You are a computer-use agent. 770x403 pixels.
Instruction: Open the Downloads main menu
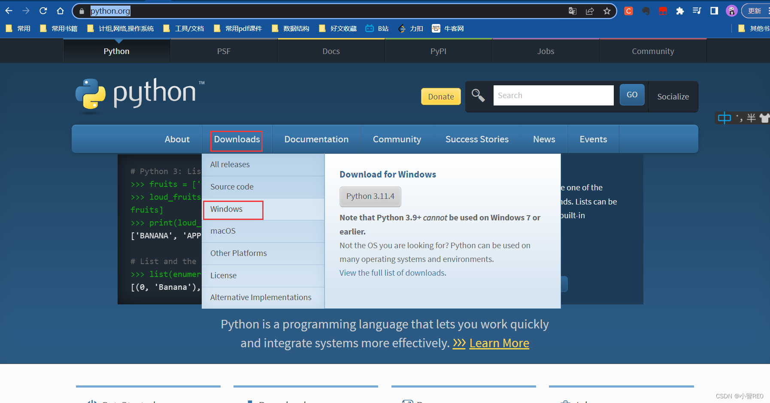pyautogui.click(x=237, y=139)
